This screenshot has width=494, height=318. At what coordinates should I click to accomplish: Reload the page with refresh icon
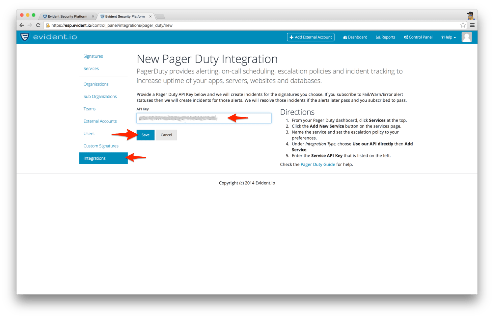click(x=38, y=25)
